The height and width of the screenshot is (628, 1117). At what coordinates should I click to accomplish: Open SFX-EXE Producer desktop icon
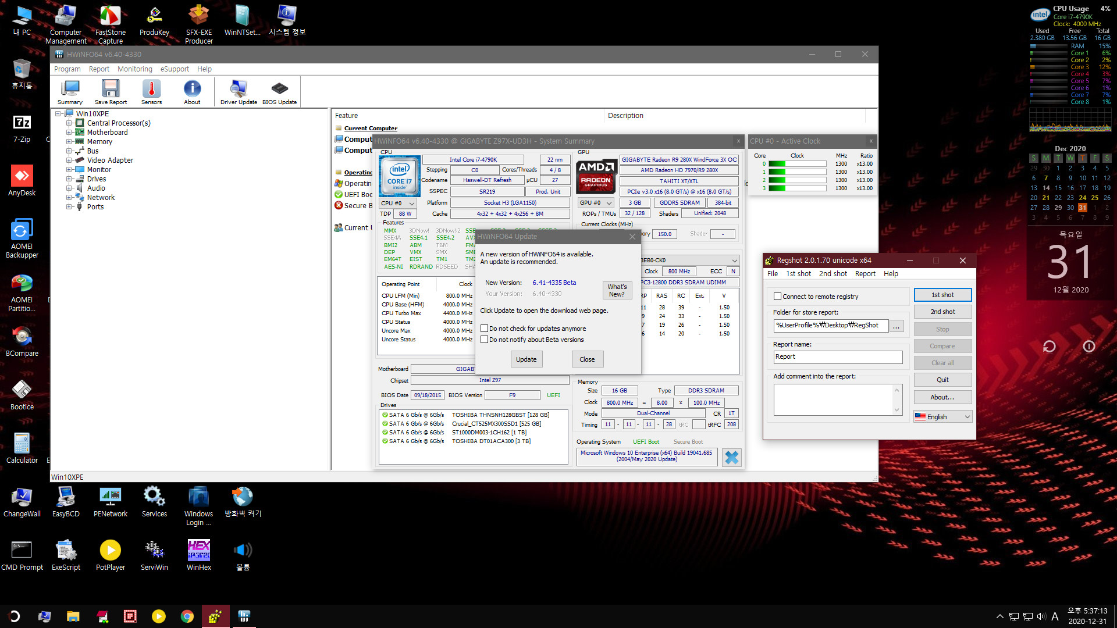199,24
